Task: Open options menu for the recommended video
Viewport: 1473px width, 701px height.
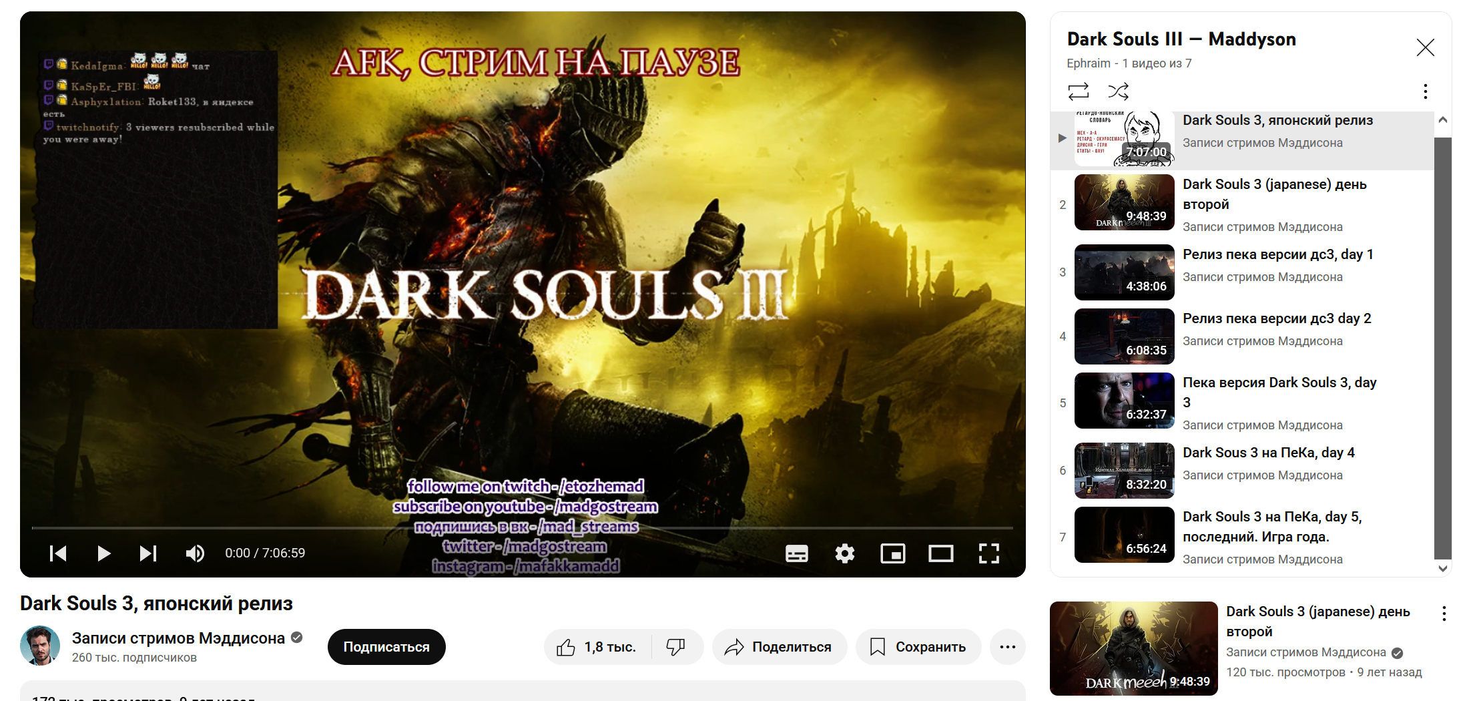Action: point(1444,614)
